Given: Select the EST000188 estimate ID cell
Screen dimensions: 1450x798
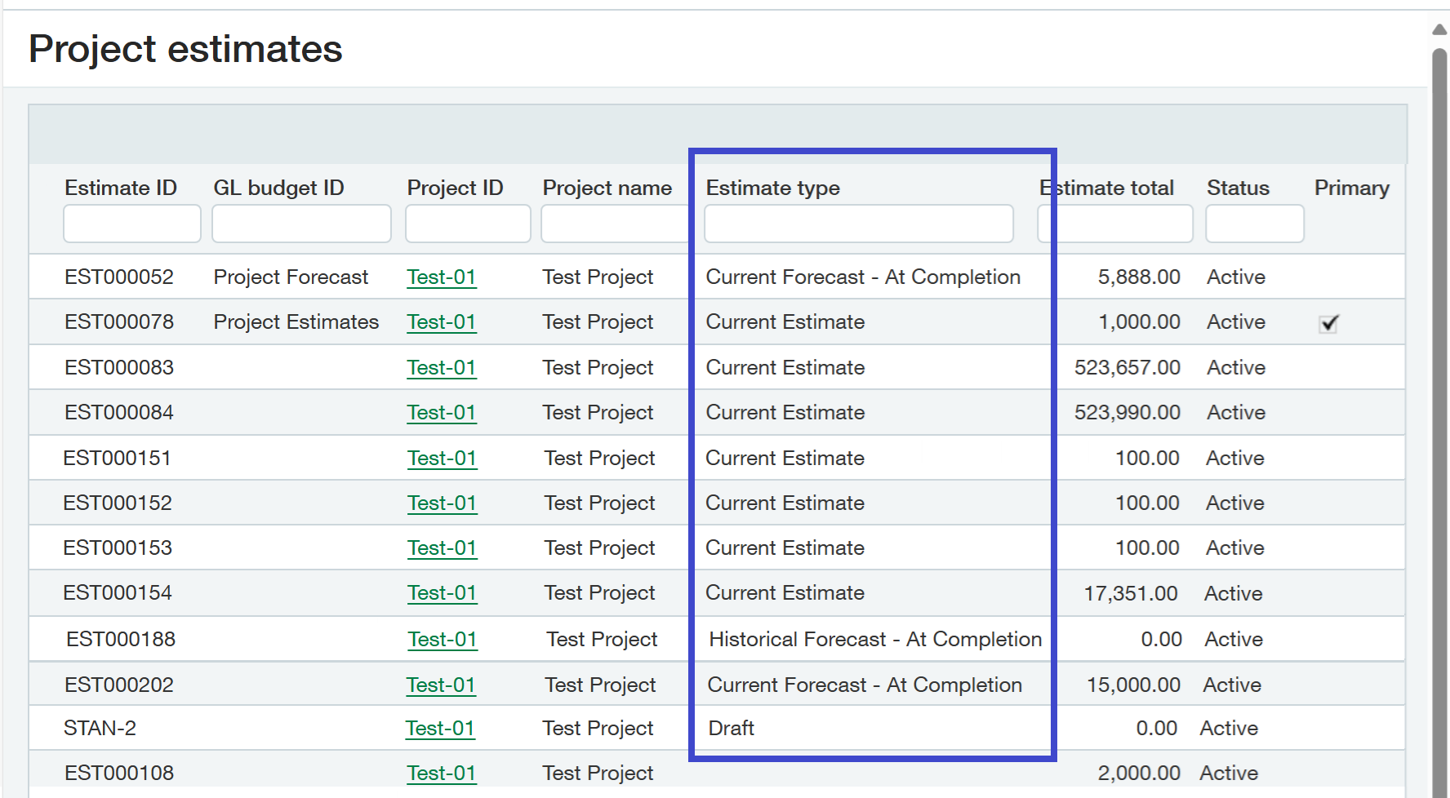Looking at the screenshot, I should tap(121, 640).
